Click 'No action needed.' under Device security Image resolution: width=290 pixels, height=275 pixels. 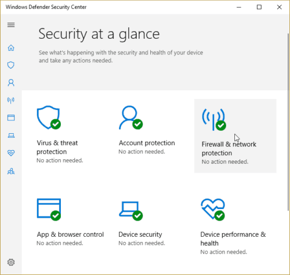click(142, 243)
